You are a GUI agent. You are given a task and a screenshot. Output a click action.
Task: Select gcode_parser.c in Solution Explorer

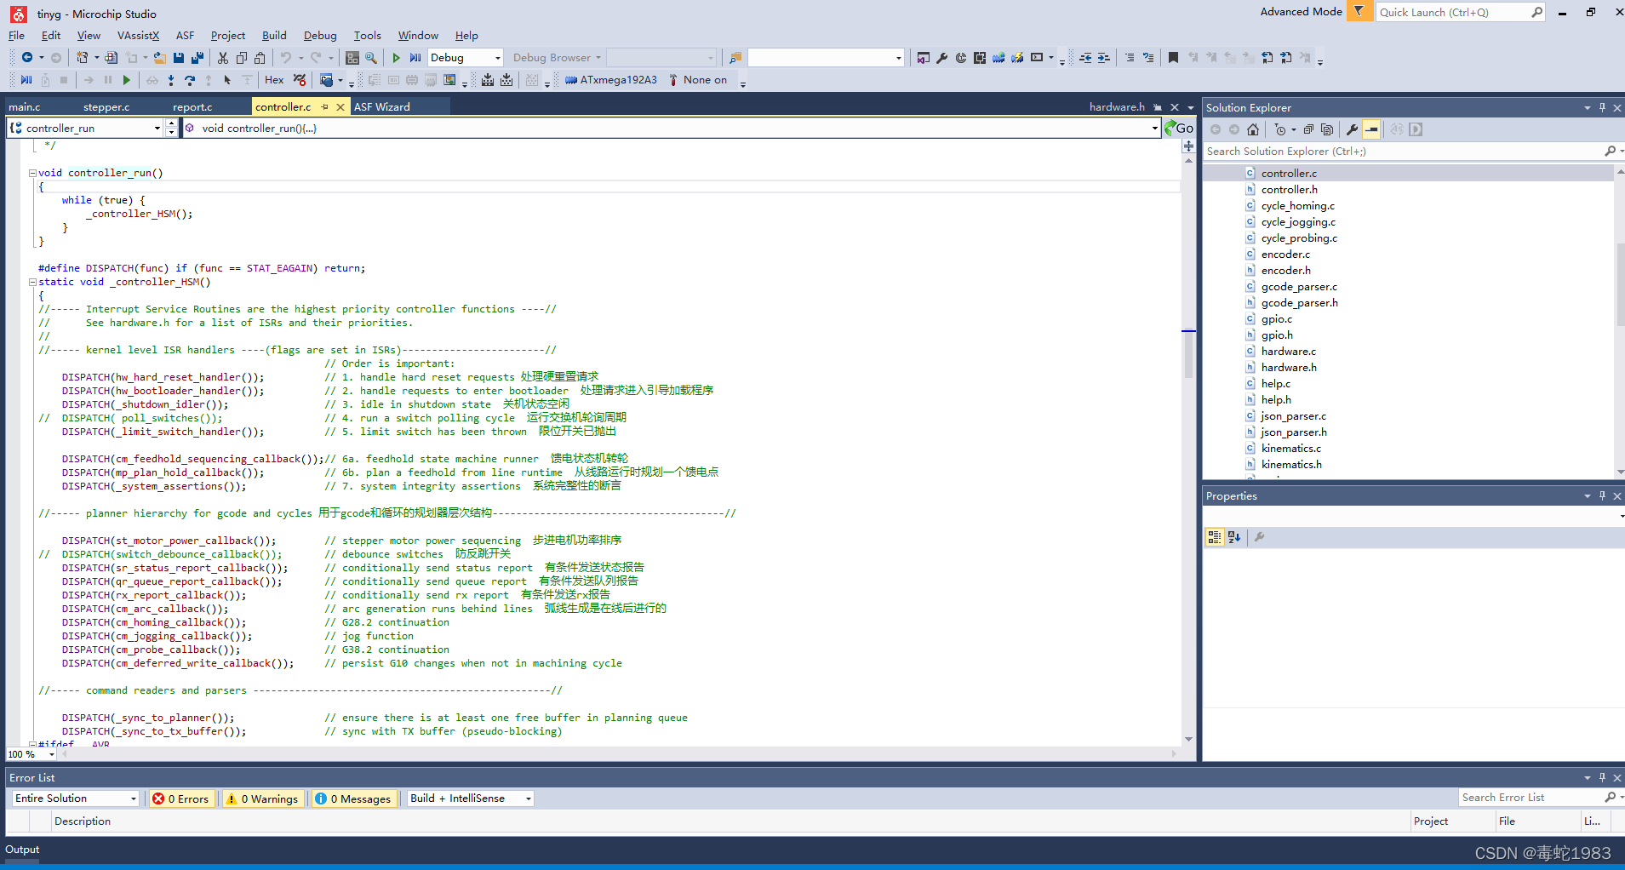click(x=1299, y=287)
